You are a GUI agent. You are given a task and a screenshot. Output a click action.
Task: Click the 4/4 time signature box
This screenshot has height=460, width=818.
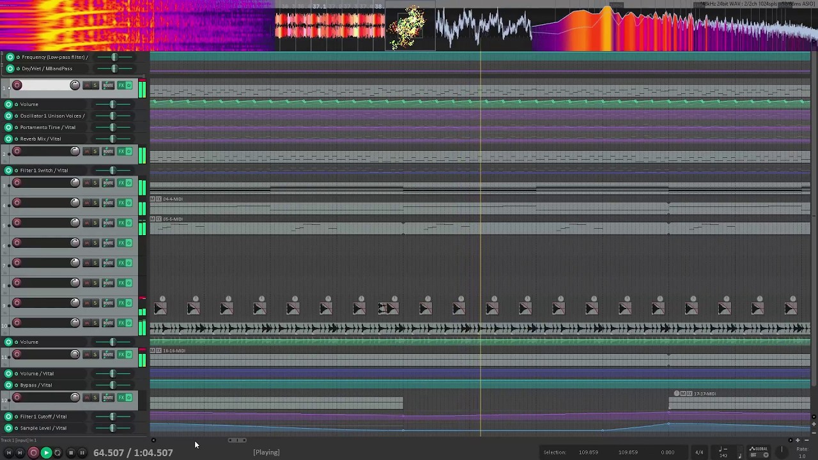tap(699, 452)
